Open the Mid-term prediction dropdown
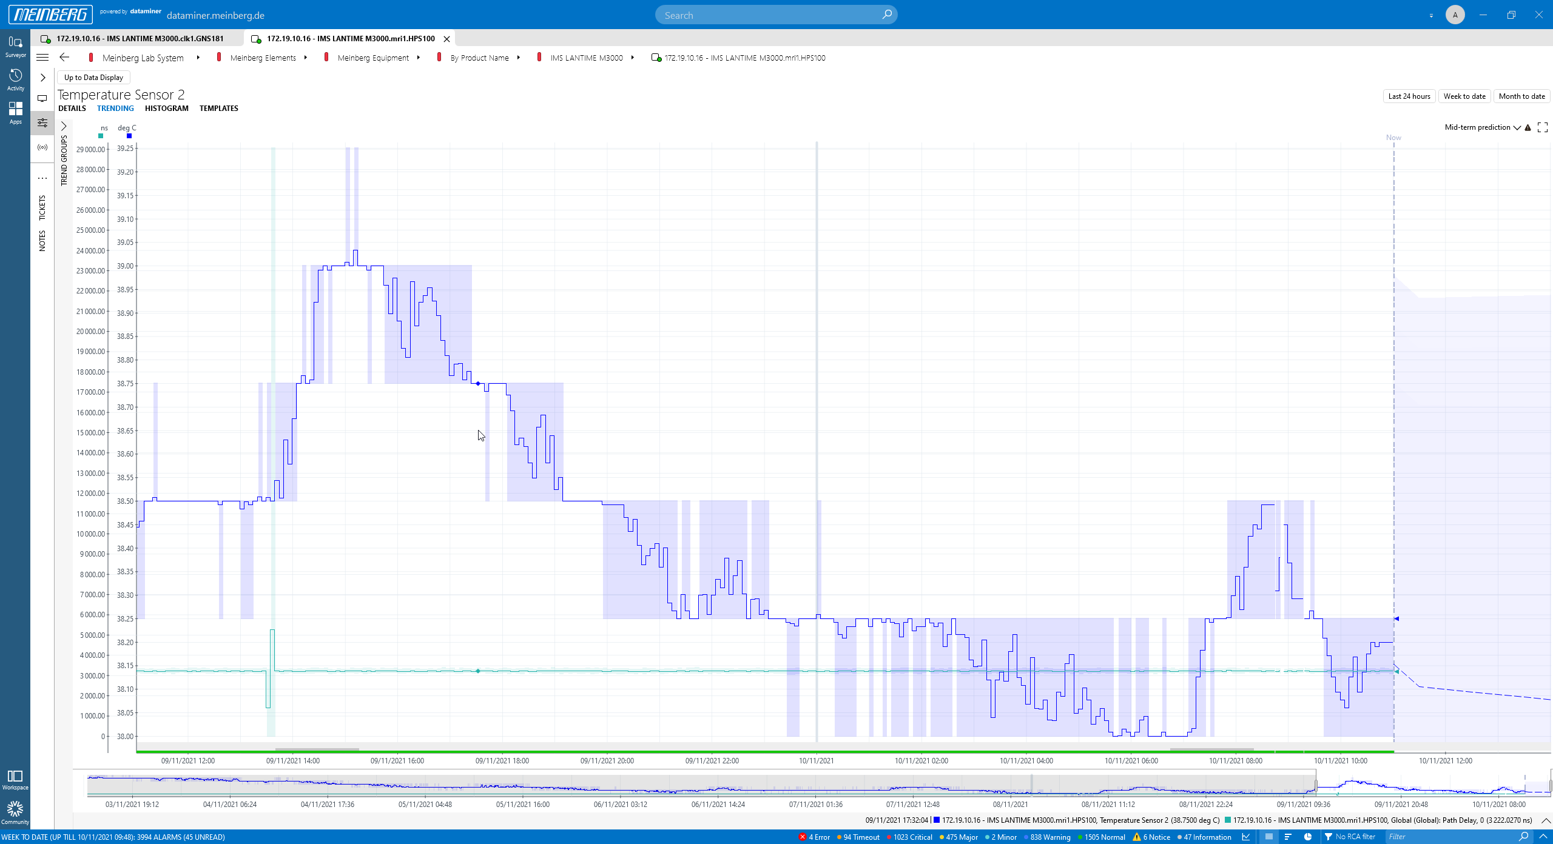The height and width of the screenshot is (844, 1553). pos(1483,127)
